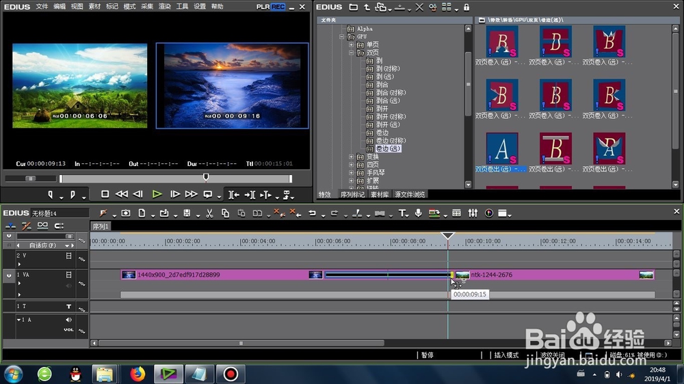Switch to the 源文件浏览 tab
This screenshot has height=384, width=684.
[410, 195]
